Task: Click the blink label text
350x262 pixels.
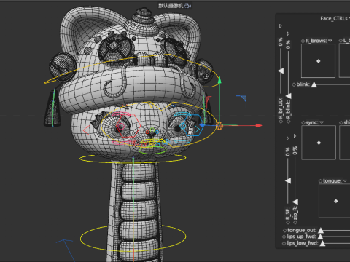Action: [303, 84]
